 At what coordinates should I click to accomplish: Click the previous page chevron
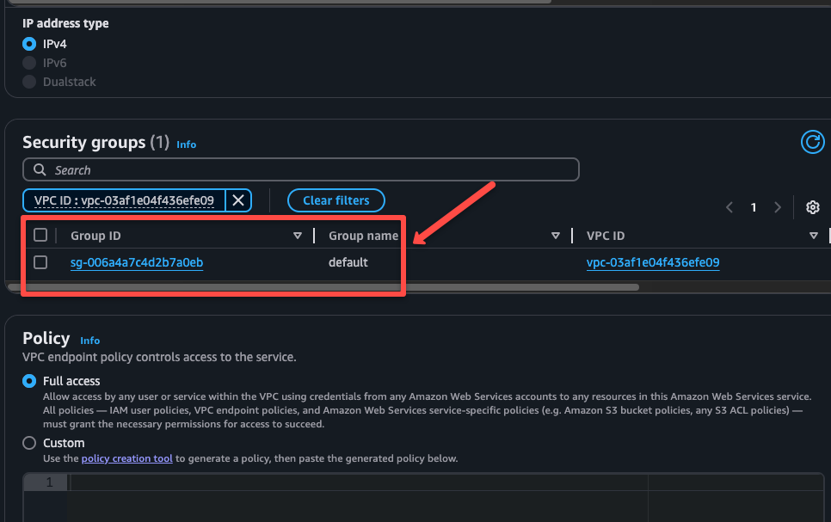tap(729, 207)
